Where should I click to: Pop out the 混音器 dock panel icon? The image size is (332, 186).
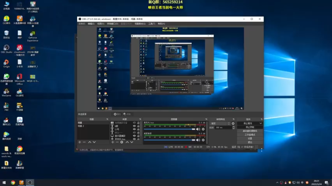click(x=206, y=119)
